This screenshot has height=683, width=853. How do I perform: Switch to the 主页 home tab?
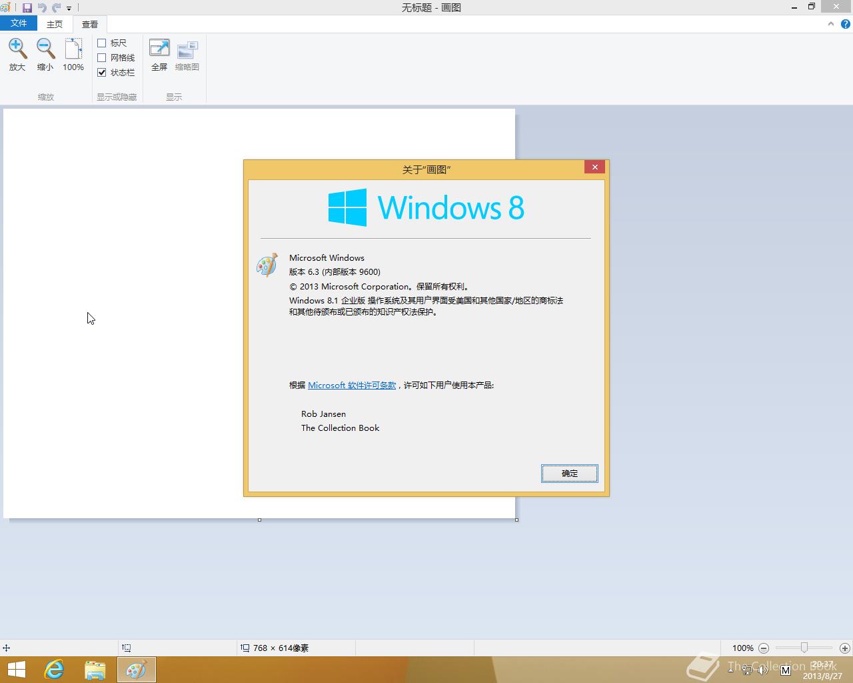click(55, 24)
